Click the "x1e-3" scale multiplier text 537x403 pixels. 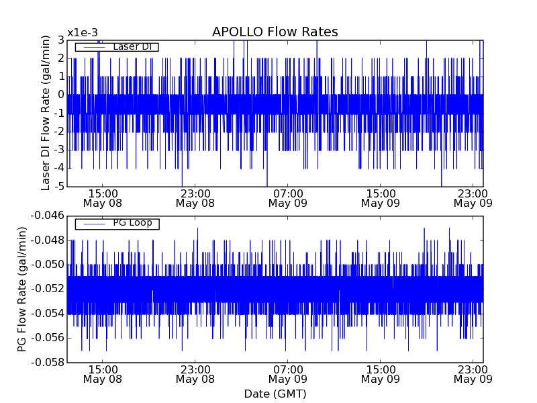click(82, 34)
